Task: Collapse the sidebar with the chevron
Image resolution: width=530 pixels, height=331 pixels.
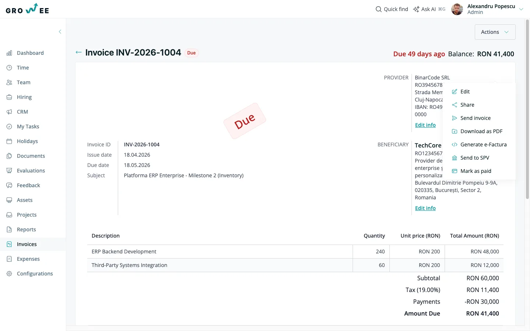Action: [x=60, y=32]
